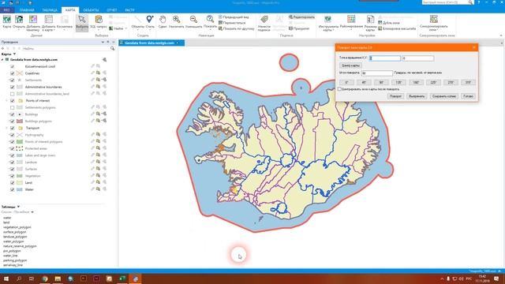505x284 pixels.
Task: Click the Найти button in Выборка group
Action: [x=117, y=28]
